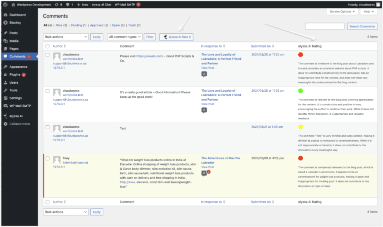Click Tony's author avatar

[x=57, y=160]
